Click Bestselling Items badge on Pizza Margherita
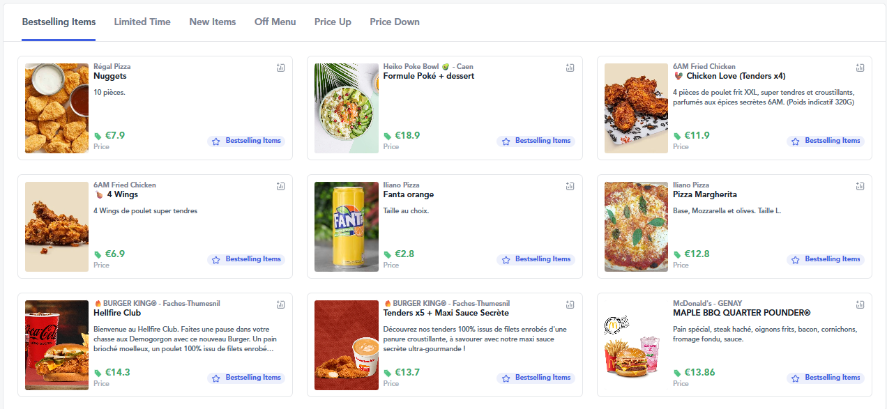 pyautogui.click(x=826, y=259)
